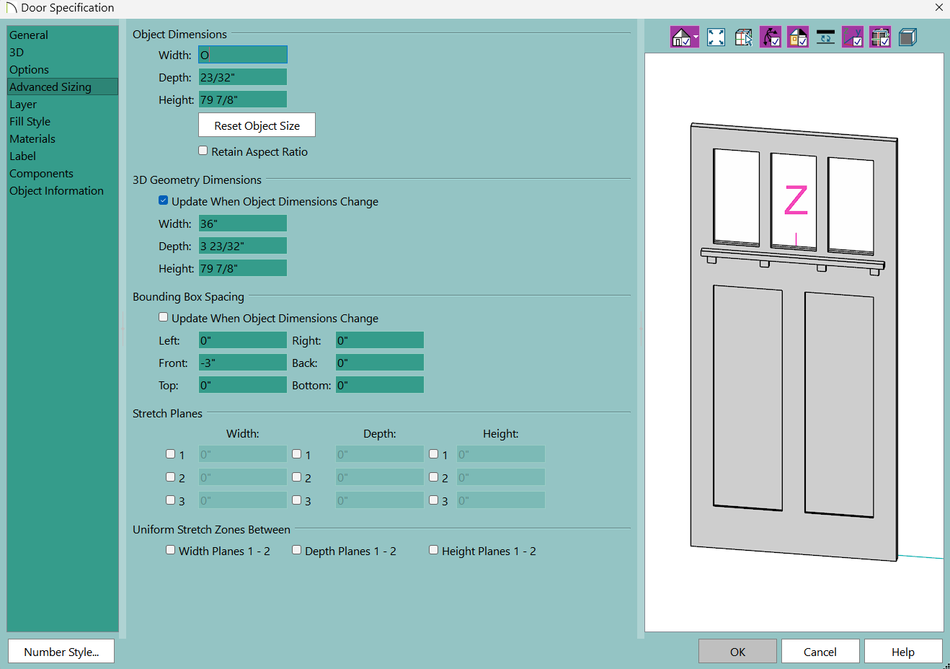The width and height of the screenshot is (950, 669).
Task: Open the rendering view dropdown arrow
Action: 696,37
